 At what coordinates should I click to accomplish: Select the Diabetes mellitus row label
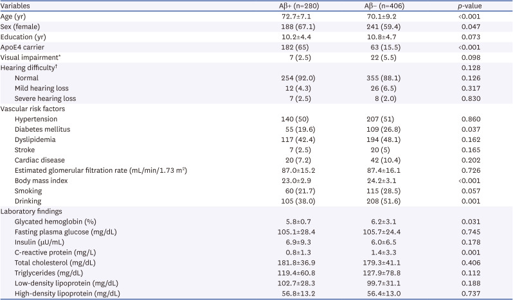(x=43, y=129)
